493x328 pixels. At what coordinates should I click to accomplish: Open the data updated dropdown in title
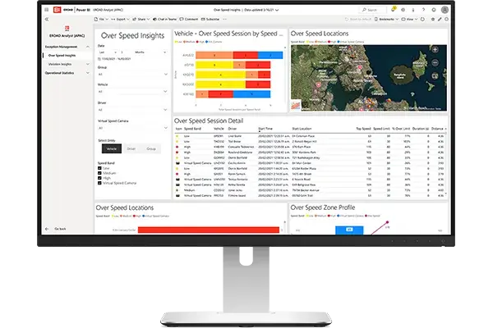coord(277,10)
